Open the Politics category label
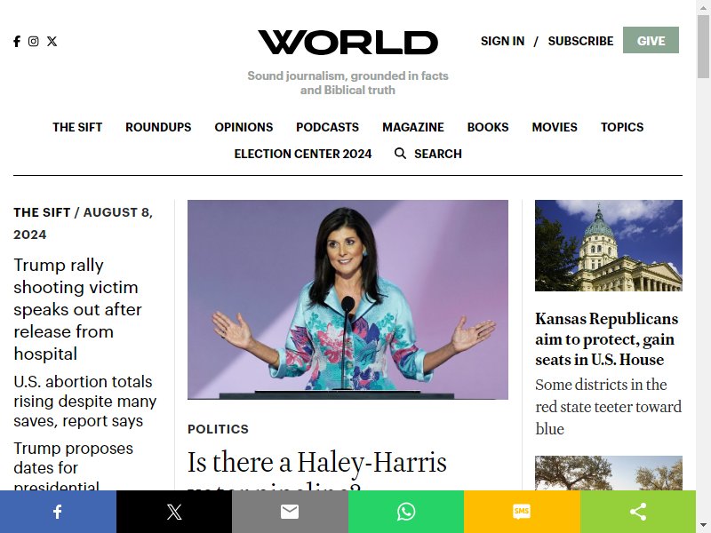711x533 pixels. [218, 429]
